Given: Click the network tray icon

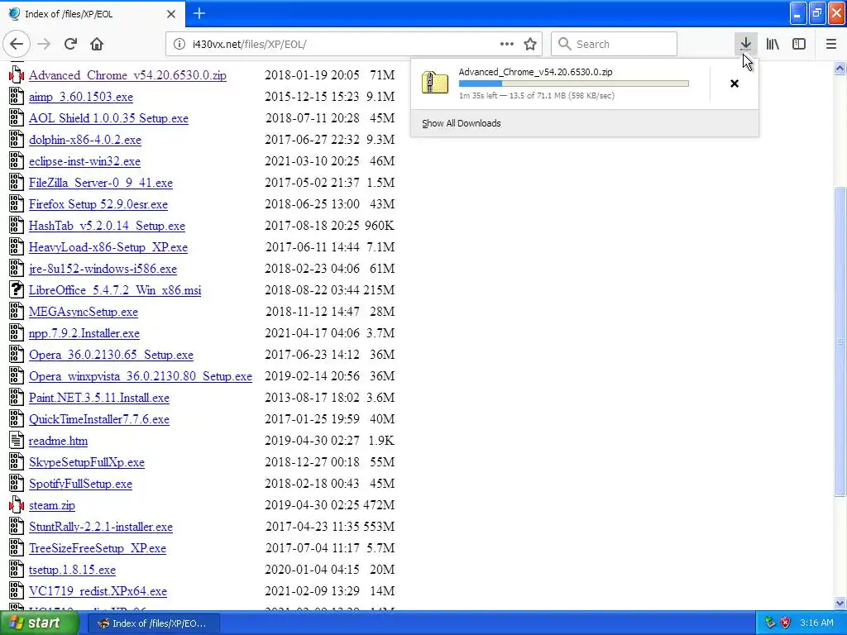Looking at the screenshot, I should pyautogui.click(x=770, y=623).
